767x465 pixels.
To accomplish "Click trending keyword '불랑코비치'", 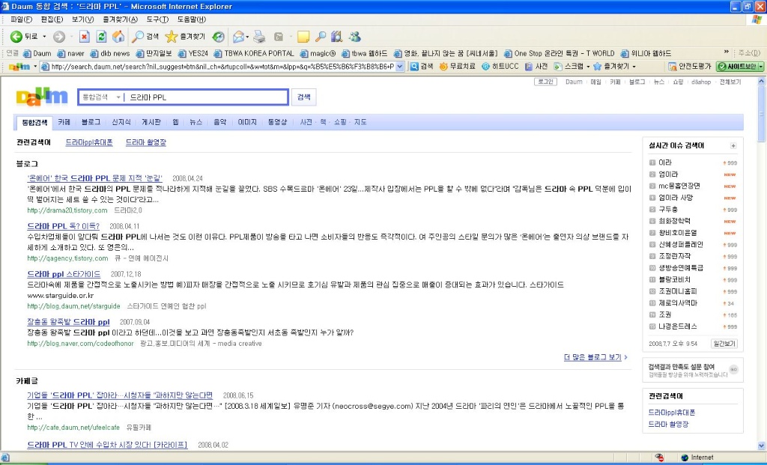I will [x=675, y=280].
